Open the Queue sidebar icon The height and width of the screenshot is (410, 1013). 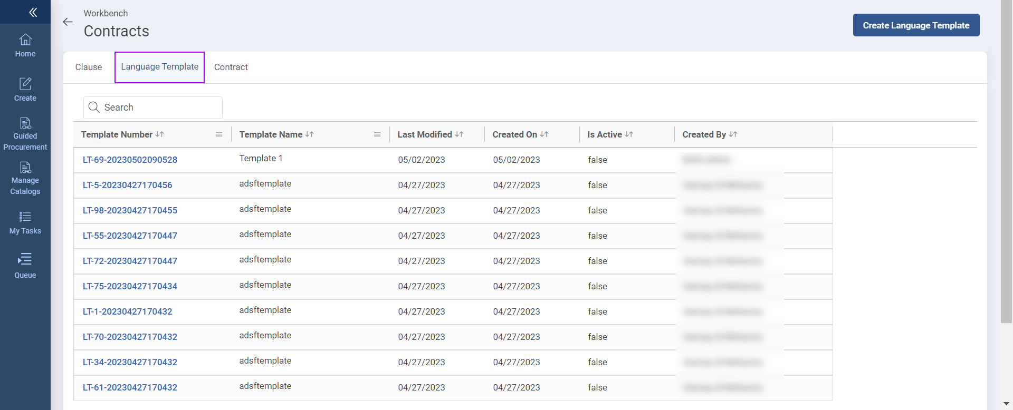(x=25, y=266)
